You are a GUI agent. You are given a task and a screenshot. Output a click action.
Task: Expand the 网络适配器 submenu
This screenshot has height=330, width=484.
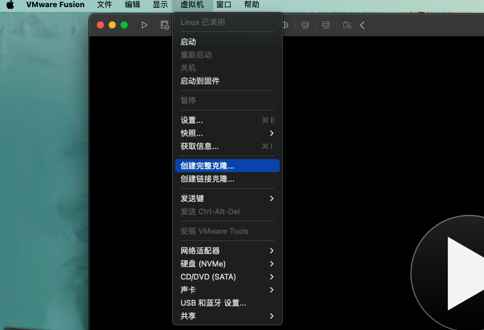227,250
